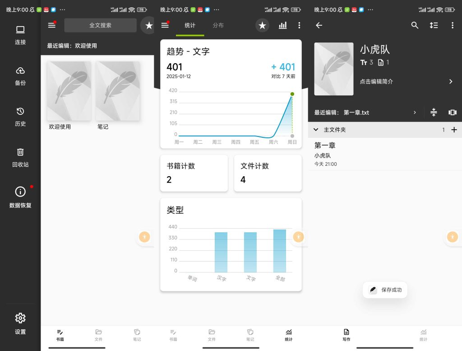Tap bar chart icon in statistics toolbar
The width and height of the screenshot is (462, 351).
click(282, 25)
